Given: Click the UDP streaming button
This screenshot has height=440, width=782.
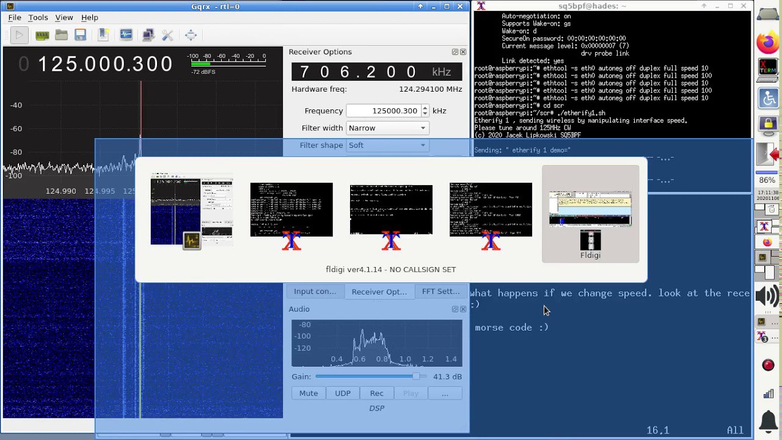Looking at the screenshot, I should [343, 393].
